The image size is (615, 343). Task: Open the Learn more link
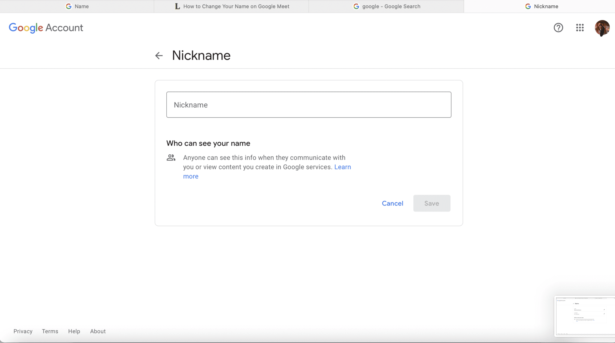342,167
